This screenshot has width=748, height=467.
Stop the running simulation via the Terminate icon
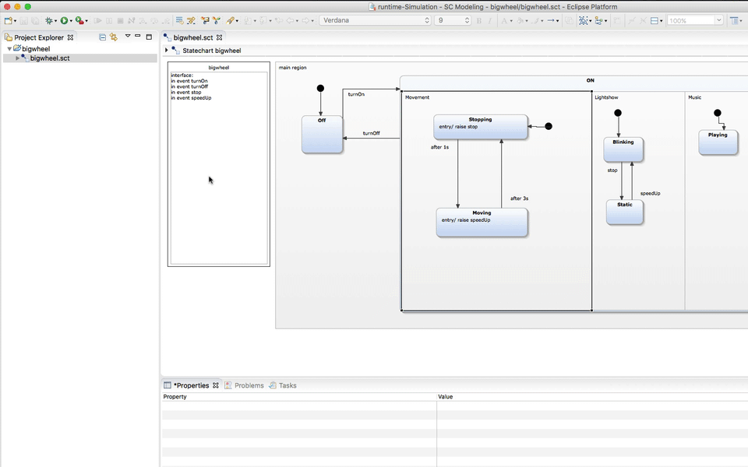pos(119,21)
